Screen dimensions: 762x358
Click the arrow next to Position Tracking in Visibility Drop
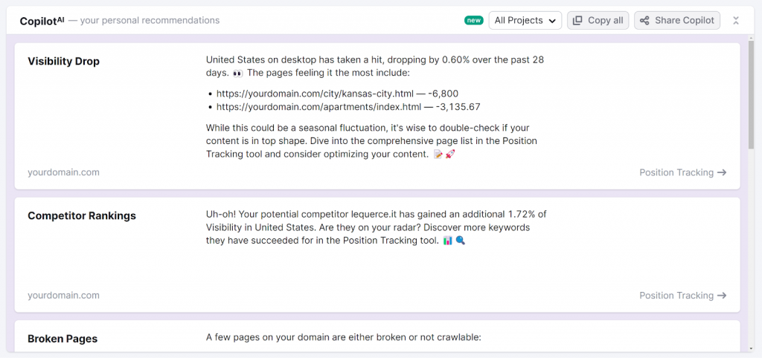(x=721, y=172)
